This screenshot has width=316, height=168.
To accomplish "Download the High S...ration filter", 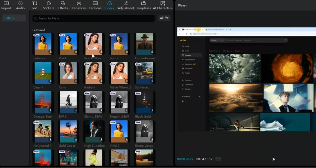I will pos(101,139).
